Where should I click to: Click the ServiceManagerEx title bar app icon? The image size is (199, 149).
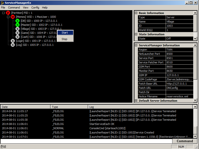tap(2, 3)
